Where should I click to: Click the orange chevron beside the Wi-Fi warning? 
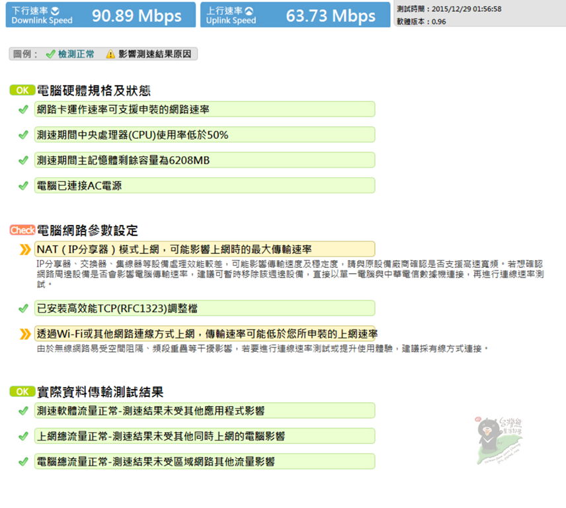[25, 334]
